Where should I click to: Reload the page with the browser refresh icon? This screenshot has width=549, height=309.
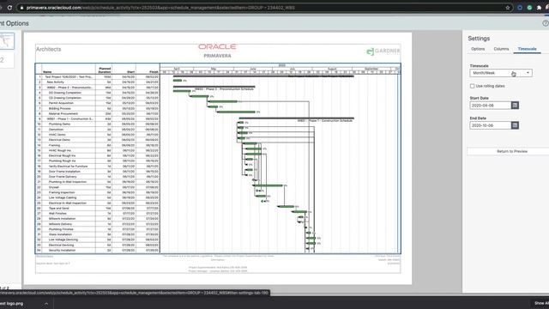coord(9,8)
